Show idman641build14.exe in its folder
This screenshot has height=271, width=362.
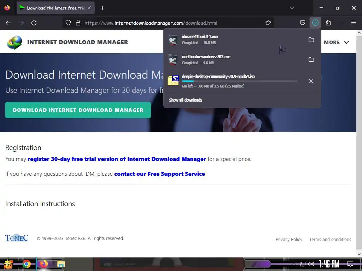(x=311, y=40)
